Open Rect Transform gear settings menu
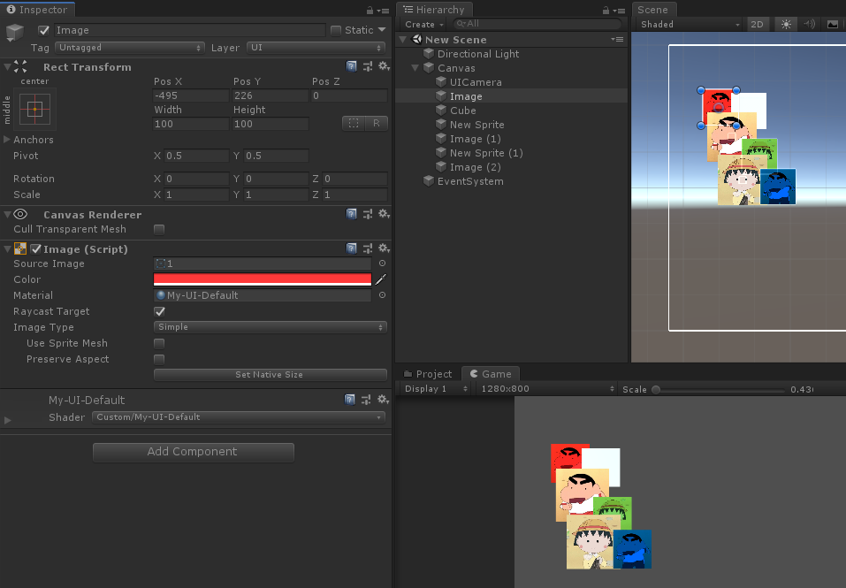Image resolution: width=846 pixels, height=588 pixels. click(x=384, y=65)
